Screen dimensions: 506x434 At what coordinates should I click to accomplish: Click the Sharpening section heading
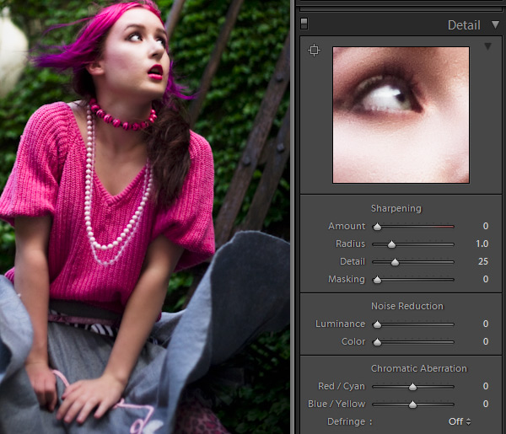click(x=396, y=209)
